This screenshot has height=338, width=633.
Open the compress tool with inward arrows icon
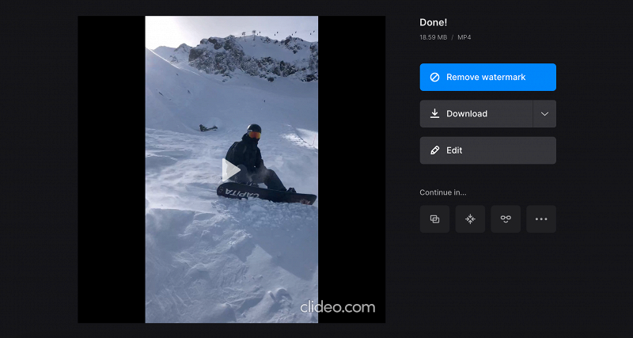click(x=470, y=219)
